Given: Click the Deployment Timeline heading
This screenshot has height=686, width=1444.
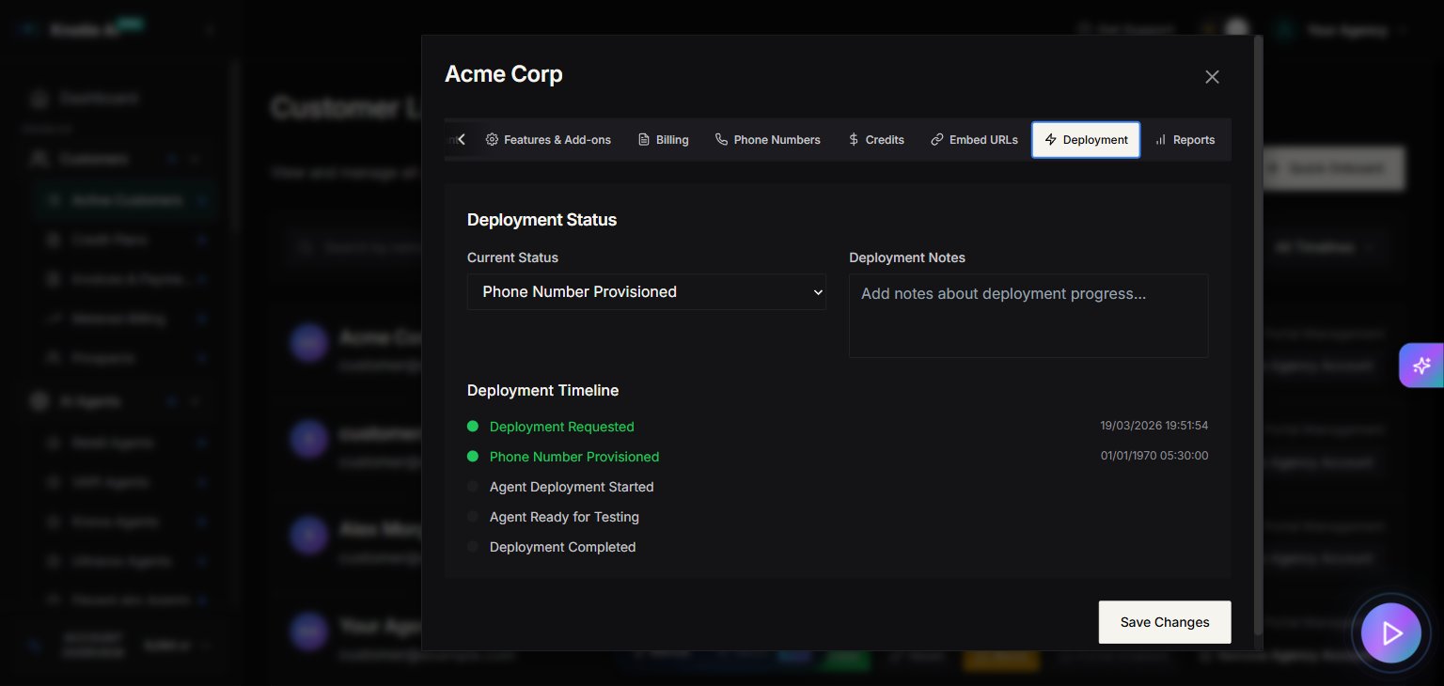Looking at the screenshot, I should click(x=542, y=390).
